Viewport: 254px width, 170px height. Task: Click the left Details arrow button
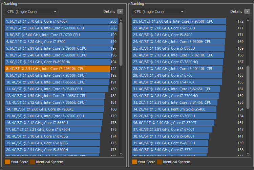(x=120, y=11)
